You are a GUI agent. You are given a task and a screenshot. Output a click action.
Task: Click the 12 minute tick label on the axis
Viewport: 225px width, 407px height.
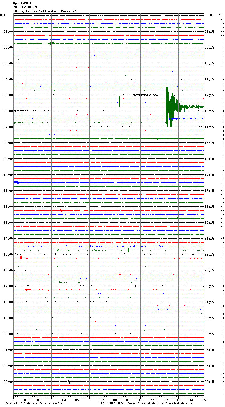coord(166,400)
